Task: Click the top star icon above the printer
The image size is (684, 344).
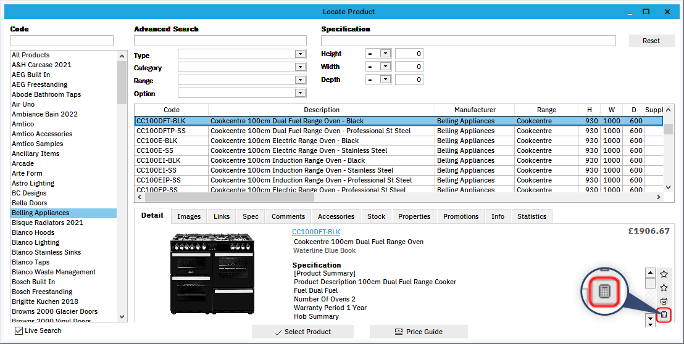Action: pyautogui.click(x=664, y=274)
